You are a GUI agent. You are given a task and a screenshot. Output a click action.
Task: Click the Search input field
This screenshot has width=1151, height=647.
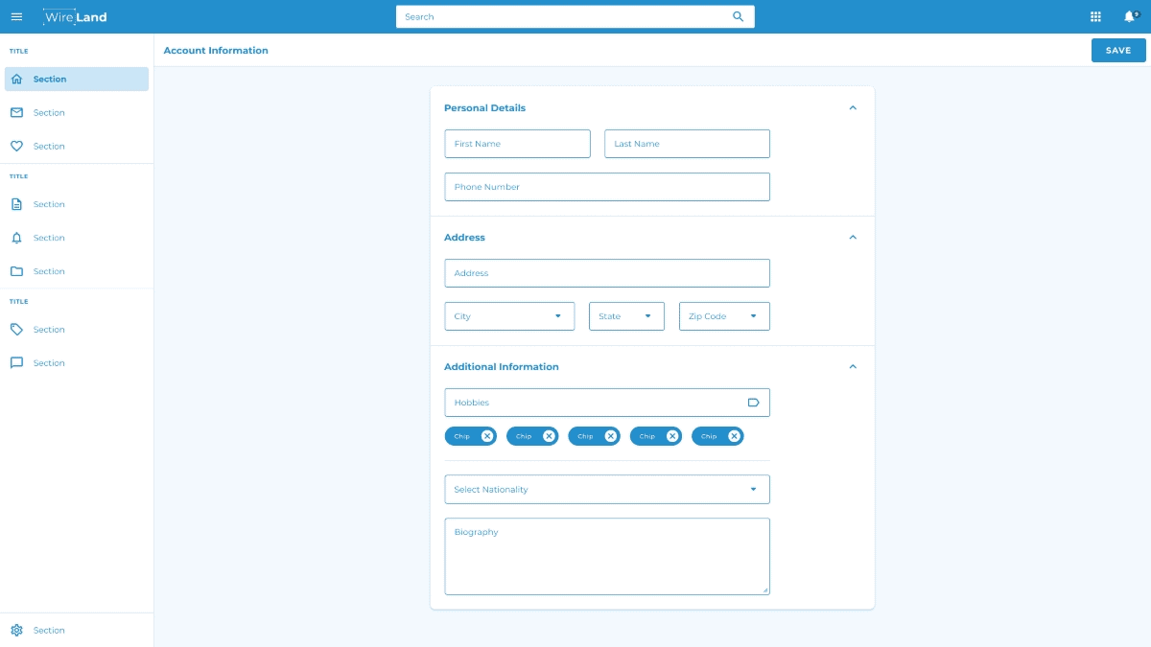(575, 16)
